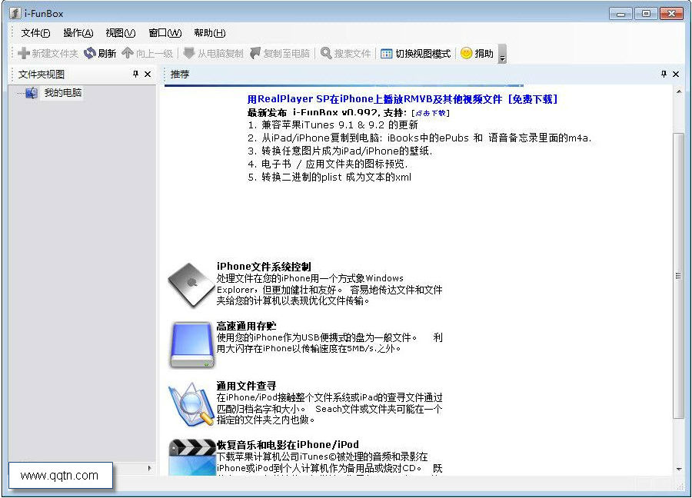The width and height of the screenshot is (692, 498).
Task: Open the RealPlayer SP RMVB download link
Action: point(401,99)
